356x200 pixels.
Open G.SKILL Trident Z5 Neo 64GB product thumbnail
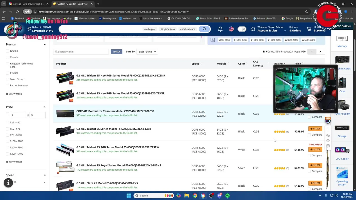tap(65, 78)
